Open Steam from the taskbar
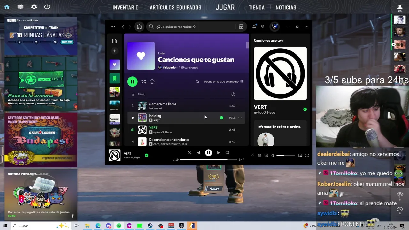Screen dimensions: 409x230 point(150,226)
